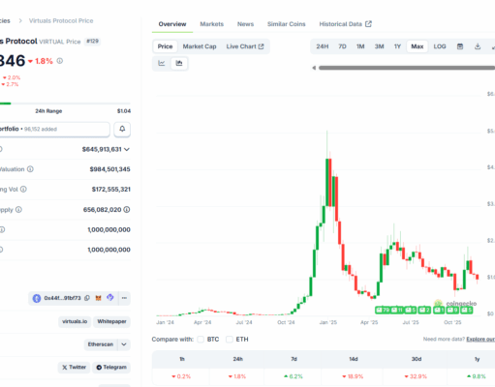Select the 24H time range

coord(323,46)
